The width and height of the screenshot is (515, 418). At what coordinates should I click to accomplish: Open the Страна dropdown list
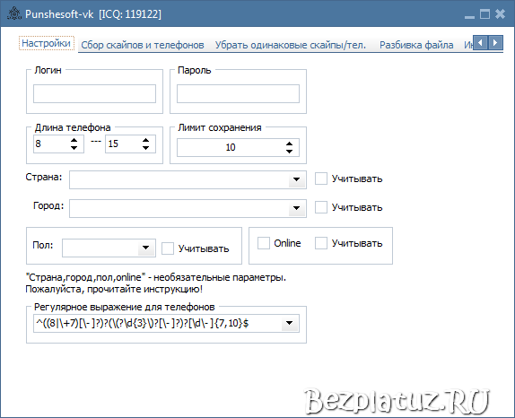coord(296,179)
